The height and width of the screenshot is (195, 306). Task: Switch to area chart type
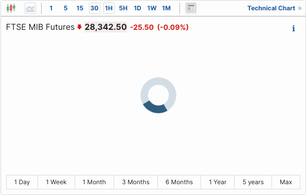[30, 8]
